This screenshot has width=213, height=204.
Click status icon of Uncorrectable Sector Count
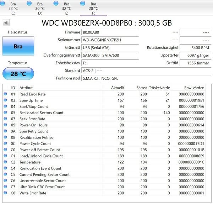coord(5,180)
